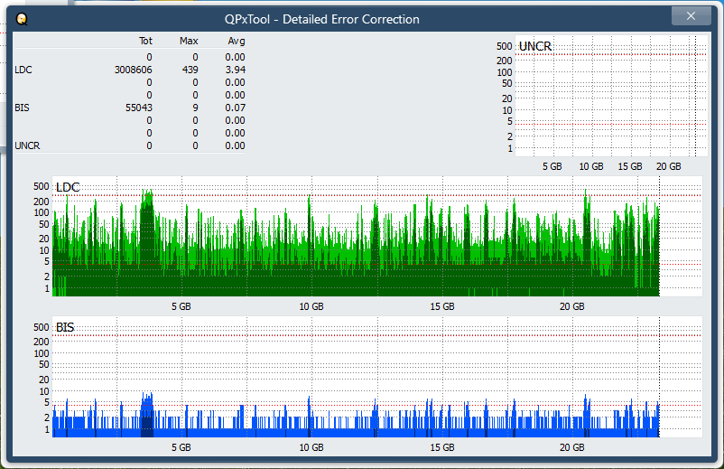Click the LDC row label in statistics table

click(23, 70)
